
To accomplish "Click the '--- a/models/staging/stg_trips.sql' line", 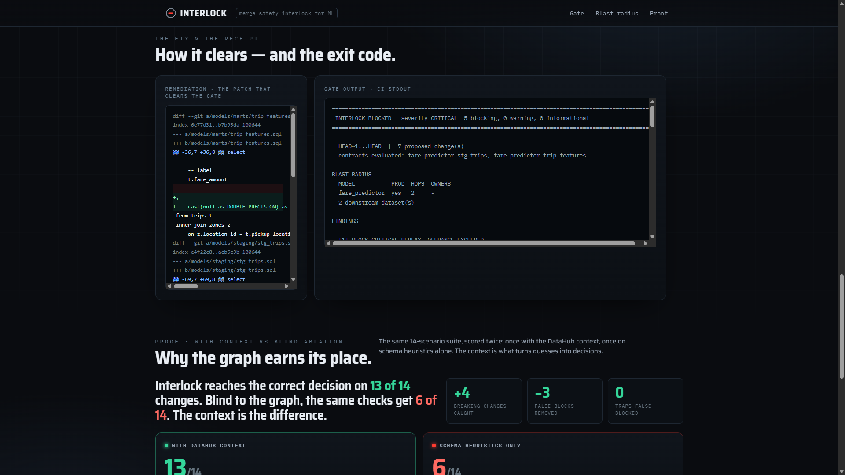I will tap(224, 261).
